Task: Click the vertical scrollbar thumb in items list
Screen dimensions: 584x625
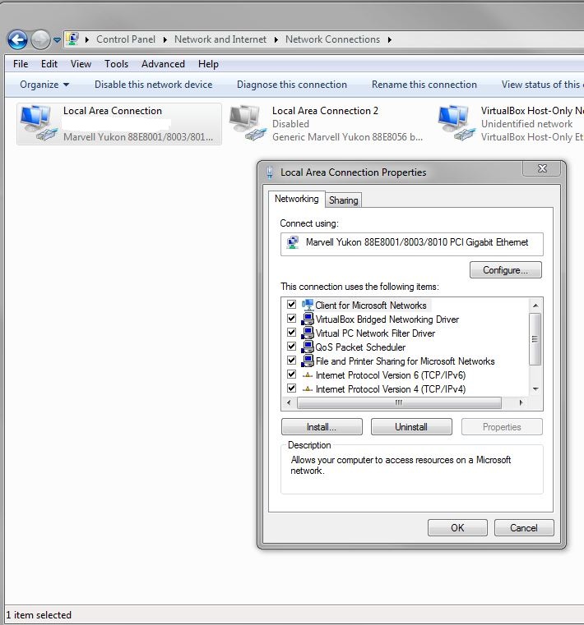Action: point(535,339)
